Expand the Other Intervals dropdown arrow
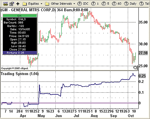The image size is (150, 119). pos(74,4)
